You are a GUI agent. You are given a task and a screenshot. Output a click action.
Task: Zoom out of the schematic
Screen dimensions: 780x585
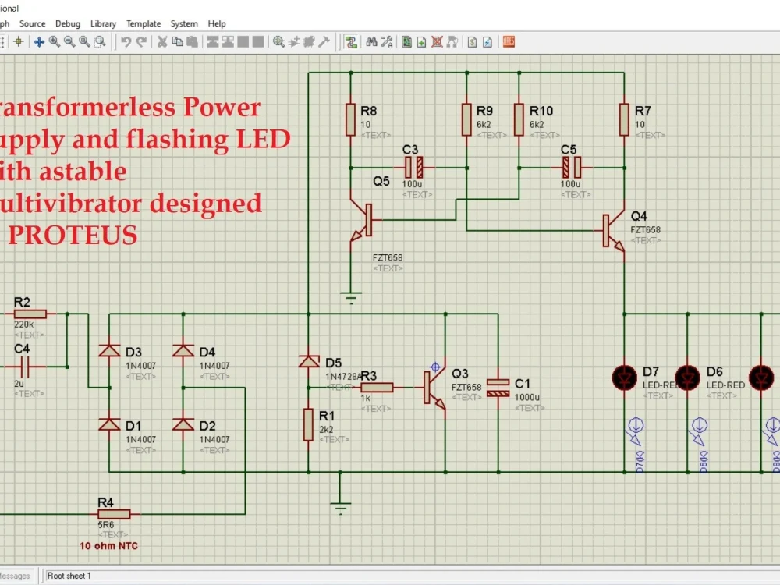[x=69, y=42]
